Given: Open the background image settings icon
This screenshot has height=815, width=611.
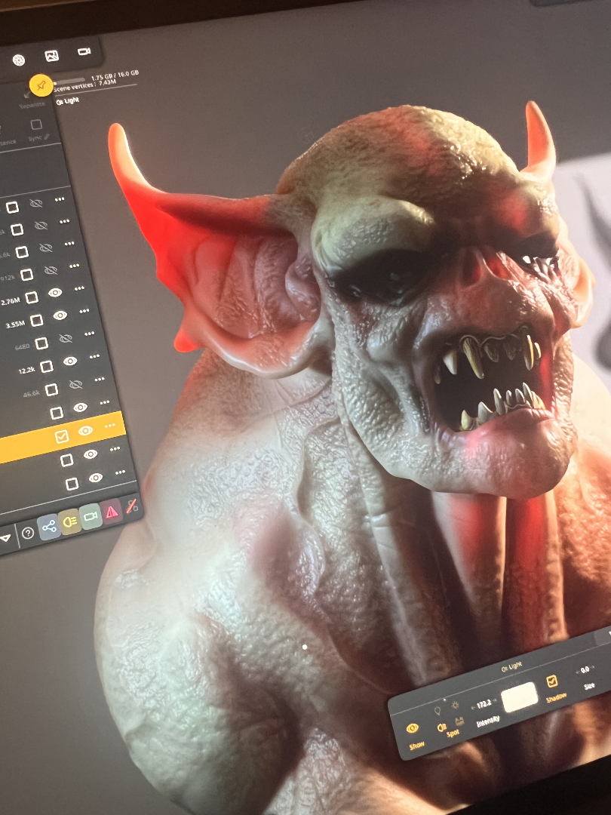Looking at the screenshot, I should 51,56.
